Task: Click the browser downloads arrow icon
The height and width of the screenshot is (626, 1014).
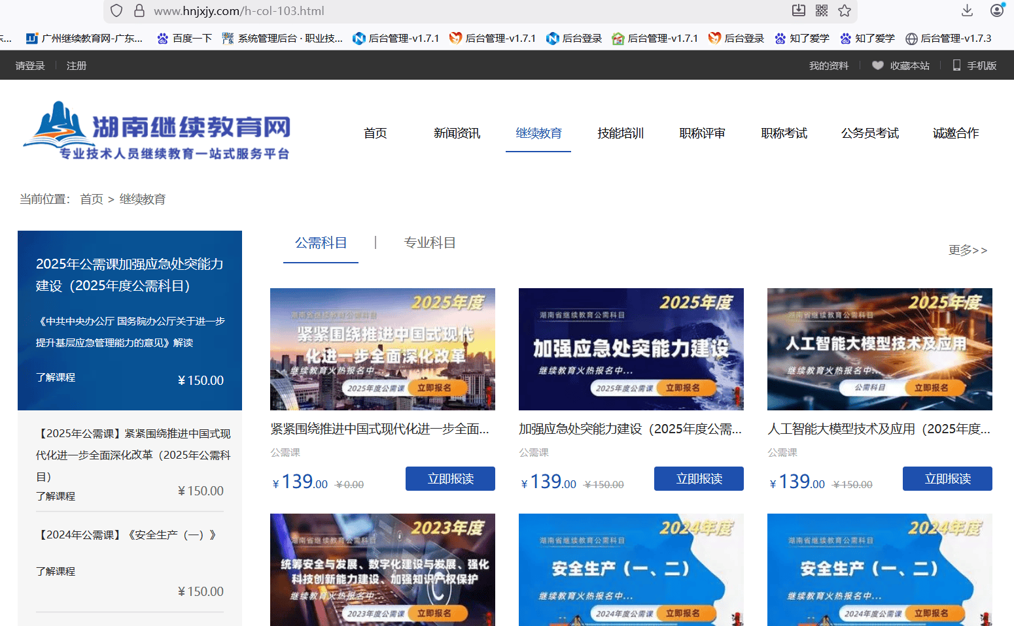Action: [x=967, y=10]
